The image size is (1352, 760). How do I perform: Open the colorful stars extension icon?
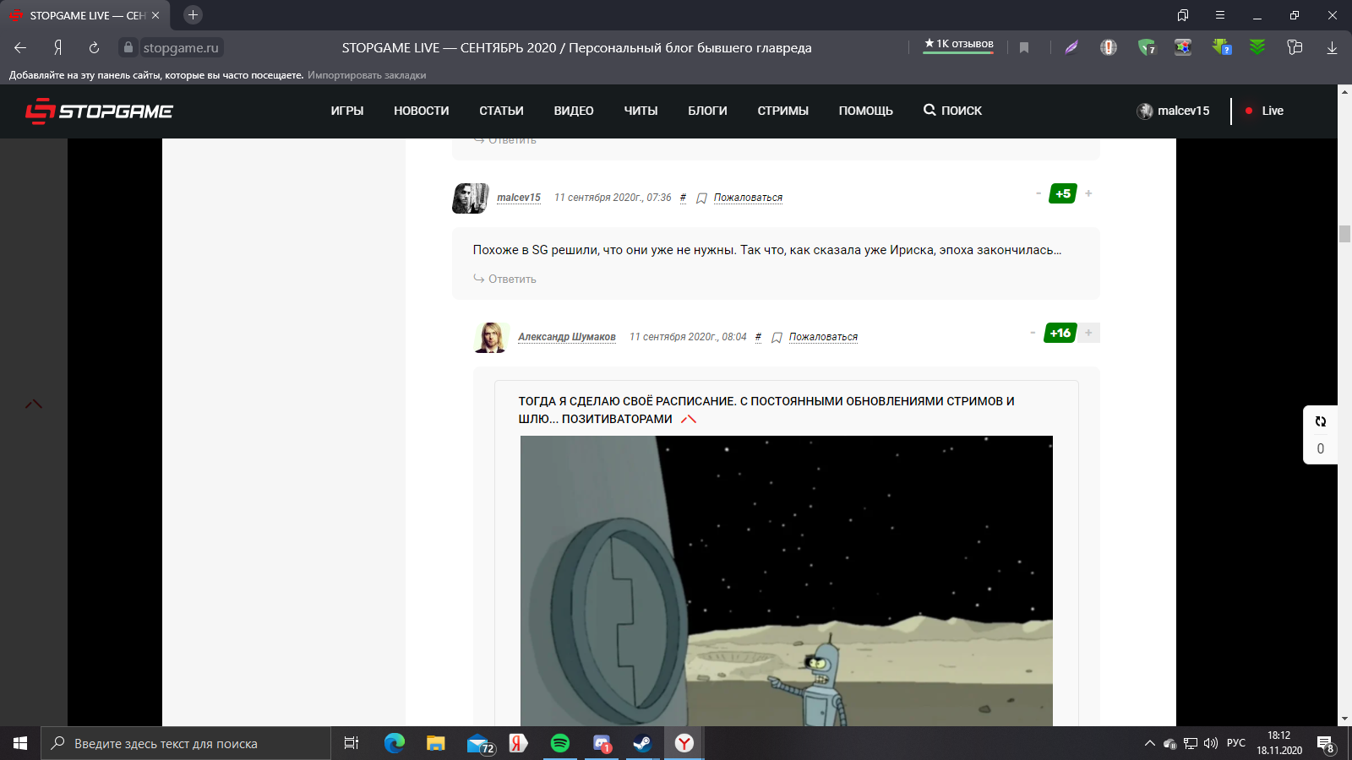1183,47
